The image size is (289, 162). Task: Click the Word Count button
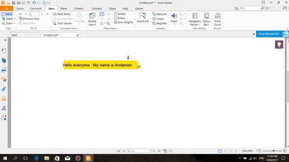point(218,19)
